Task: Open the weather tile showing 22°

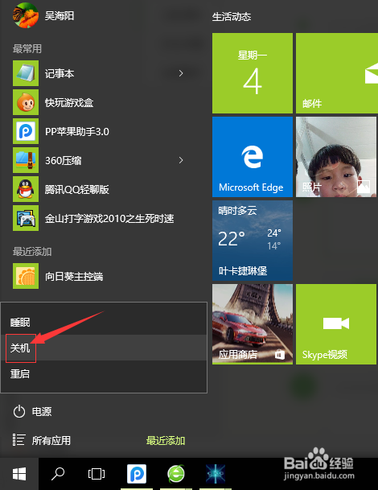Action: pos(253,241)
